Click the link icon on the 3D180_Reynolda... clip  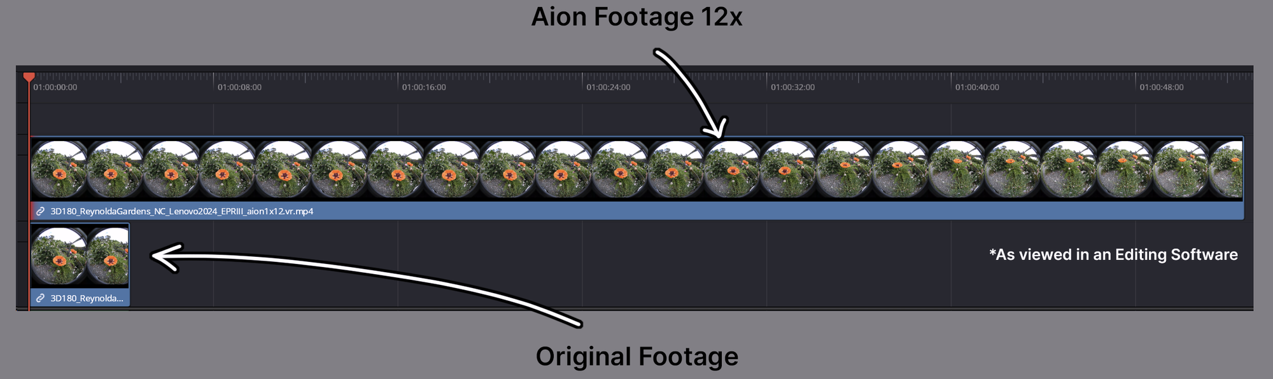(x=40, y=298)
